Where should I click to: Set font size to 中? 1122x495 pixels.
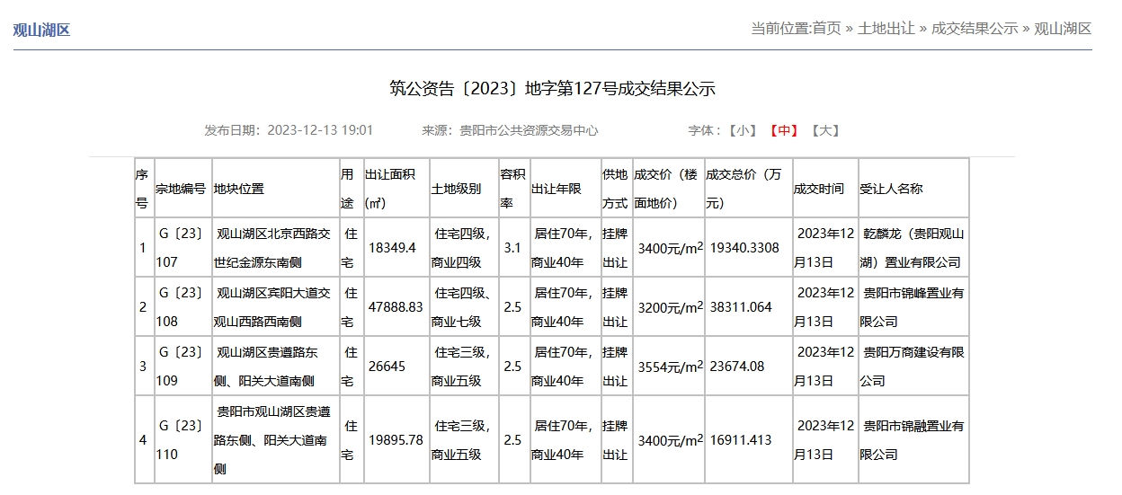coord(783,130)
